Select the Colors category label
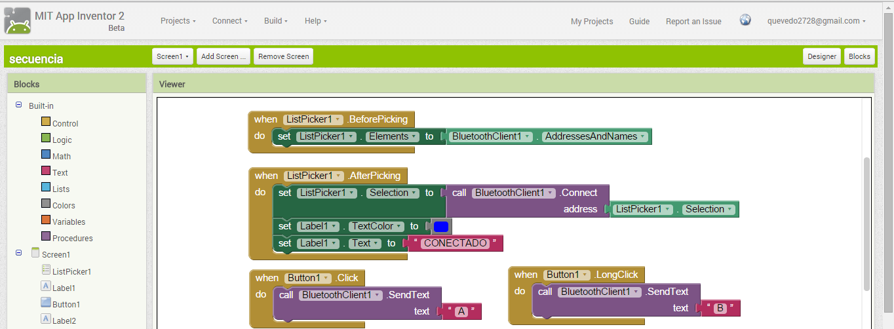894x329 pixels. (x=64, y=205)
